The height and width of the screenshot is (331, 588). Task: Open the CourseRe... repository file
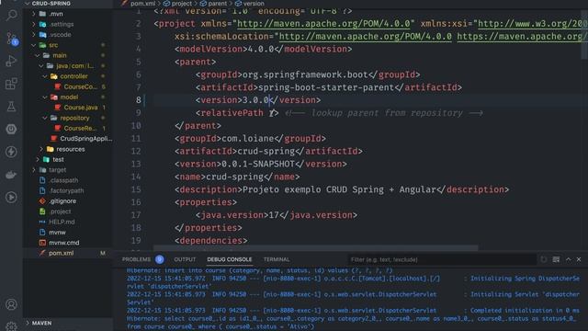(x=80, y=128)
